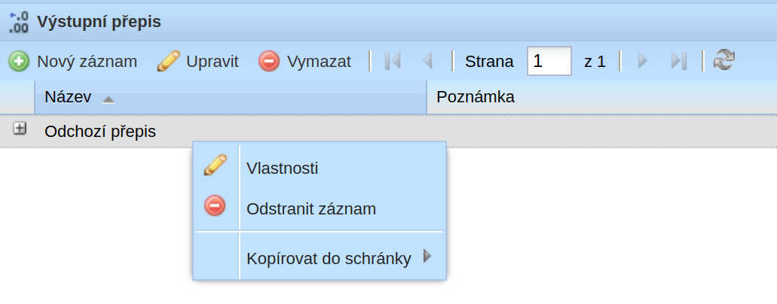This screenshot has height=304, width=777.
Task: Click the green plus Nový záznam icon
Action: (19, 62)
